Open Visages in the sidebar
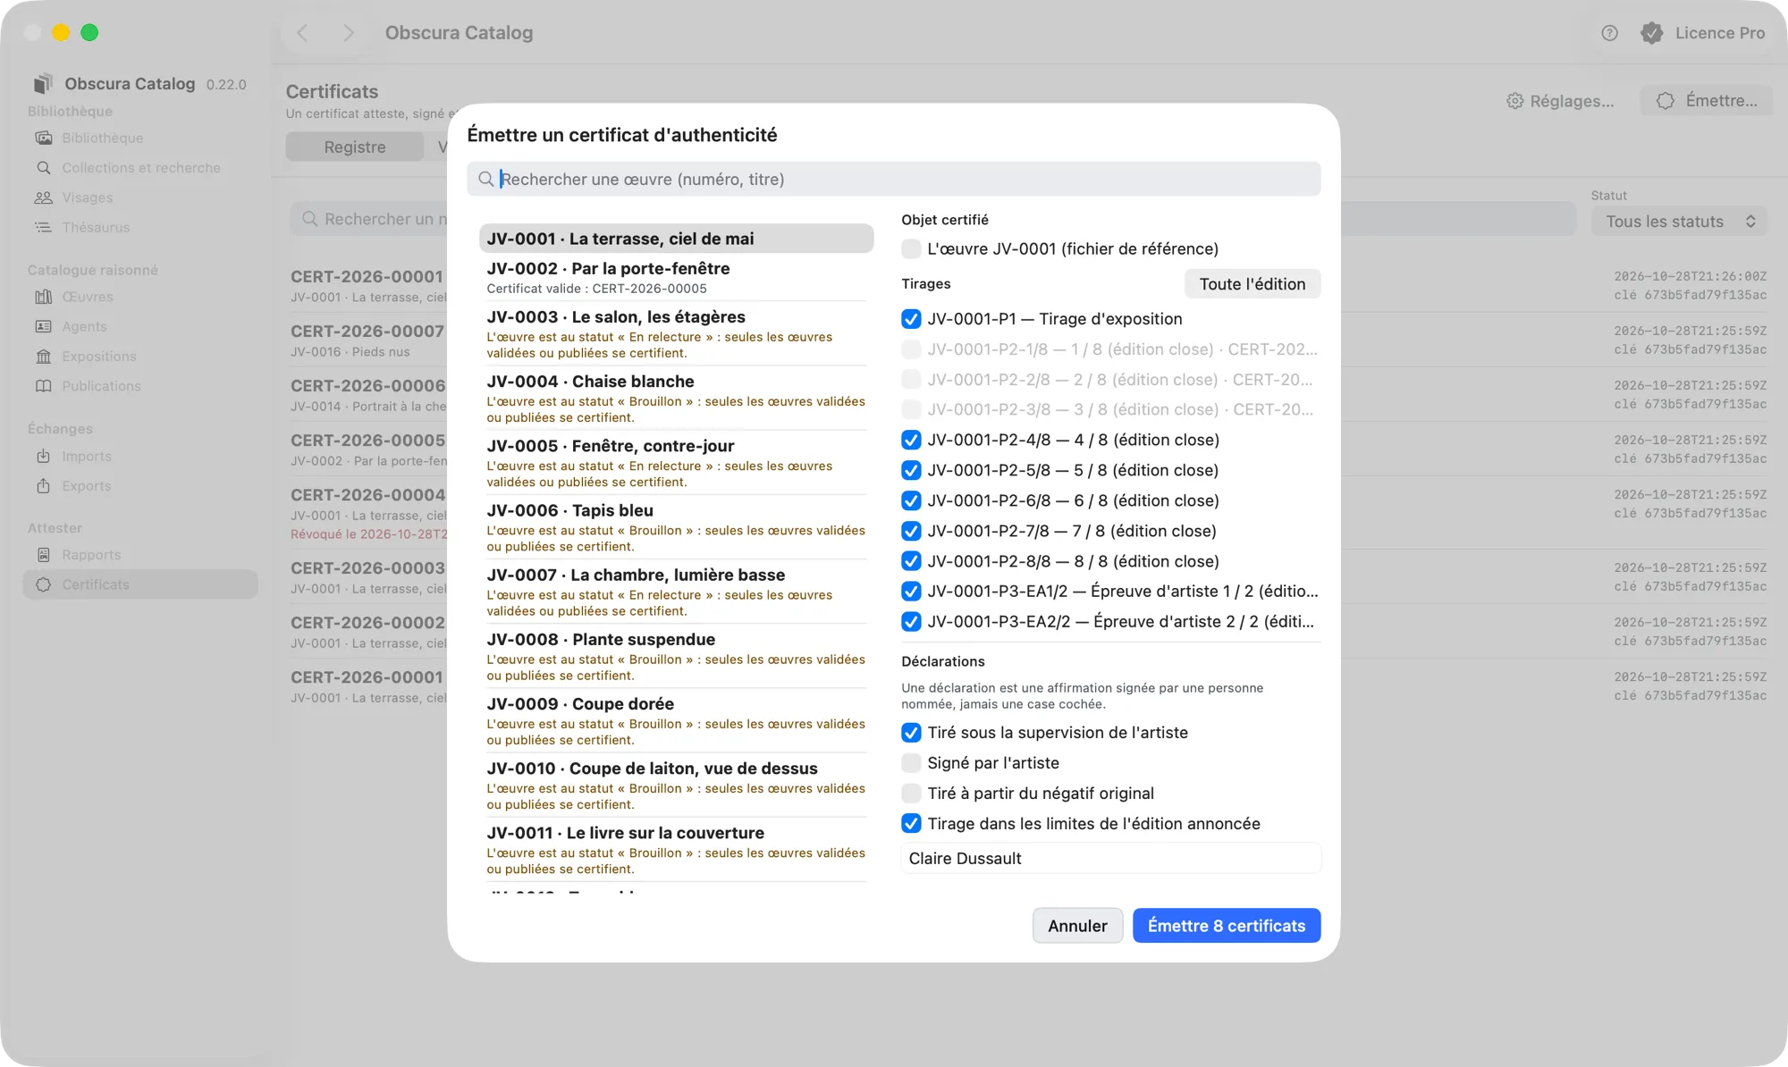The image size is (1788, 1067). pos(87,197)
